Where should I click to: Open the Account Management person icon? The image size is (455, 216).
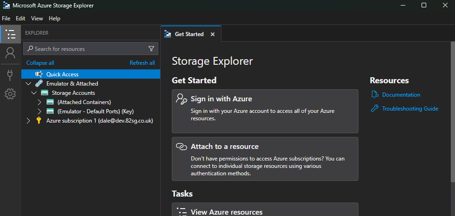point(10,53)
